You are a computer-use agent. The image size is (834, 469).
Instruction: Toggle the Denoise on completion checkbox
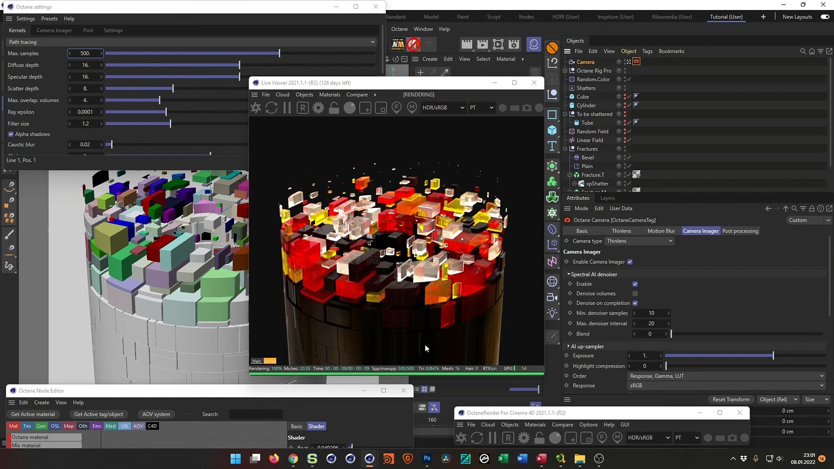coord(635,303)
